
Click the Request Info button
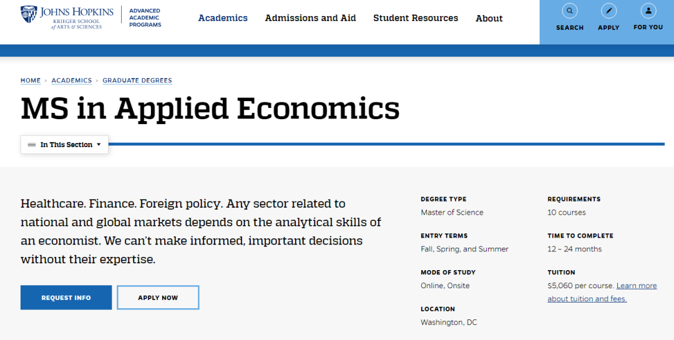66,298
